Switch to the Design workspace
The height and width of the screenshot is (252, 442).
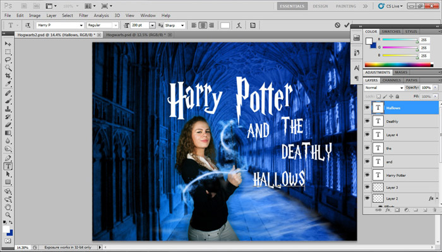(320, 6)
